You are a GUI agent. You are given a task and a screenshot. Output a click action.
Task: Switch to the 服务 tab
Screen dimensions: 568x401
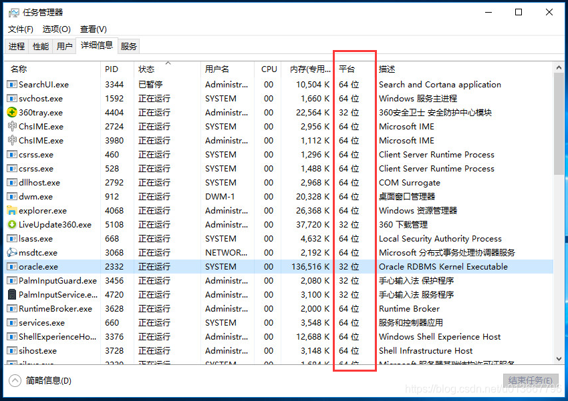tap(128, 46)
